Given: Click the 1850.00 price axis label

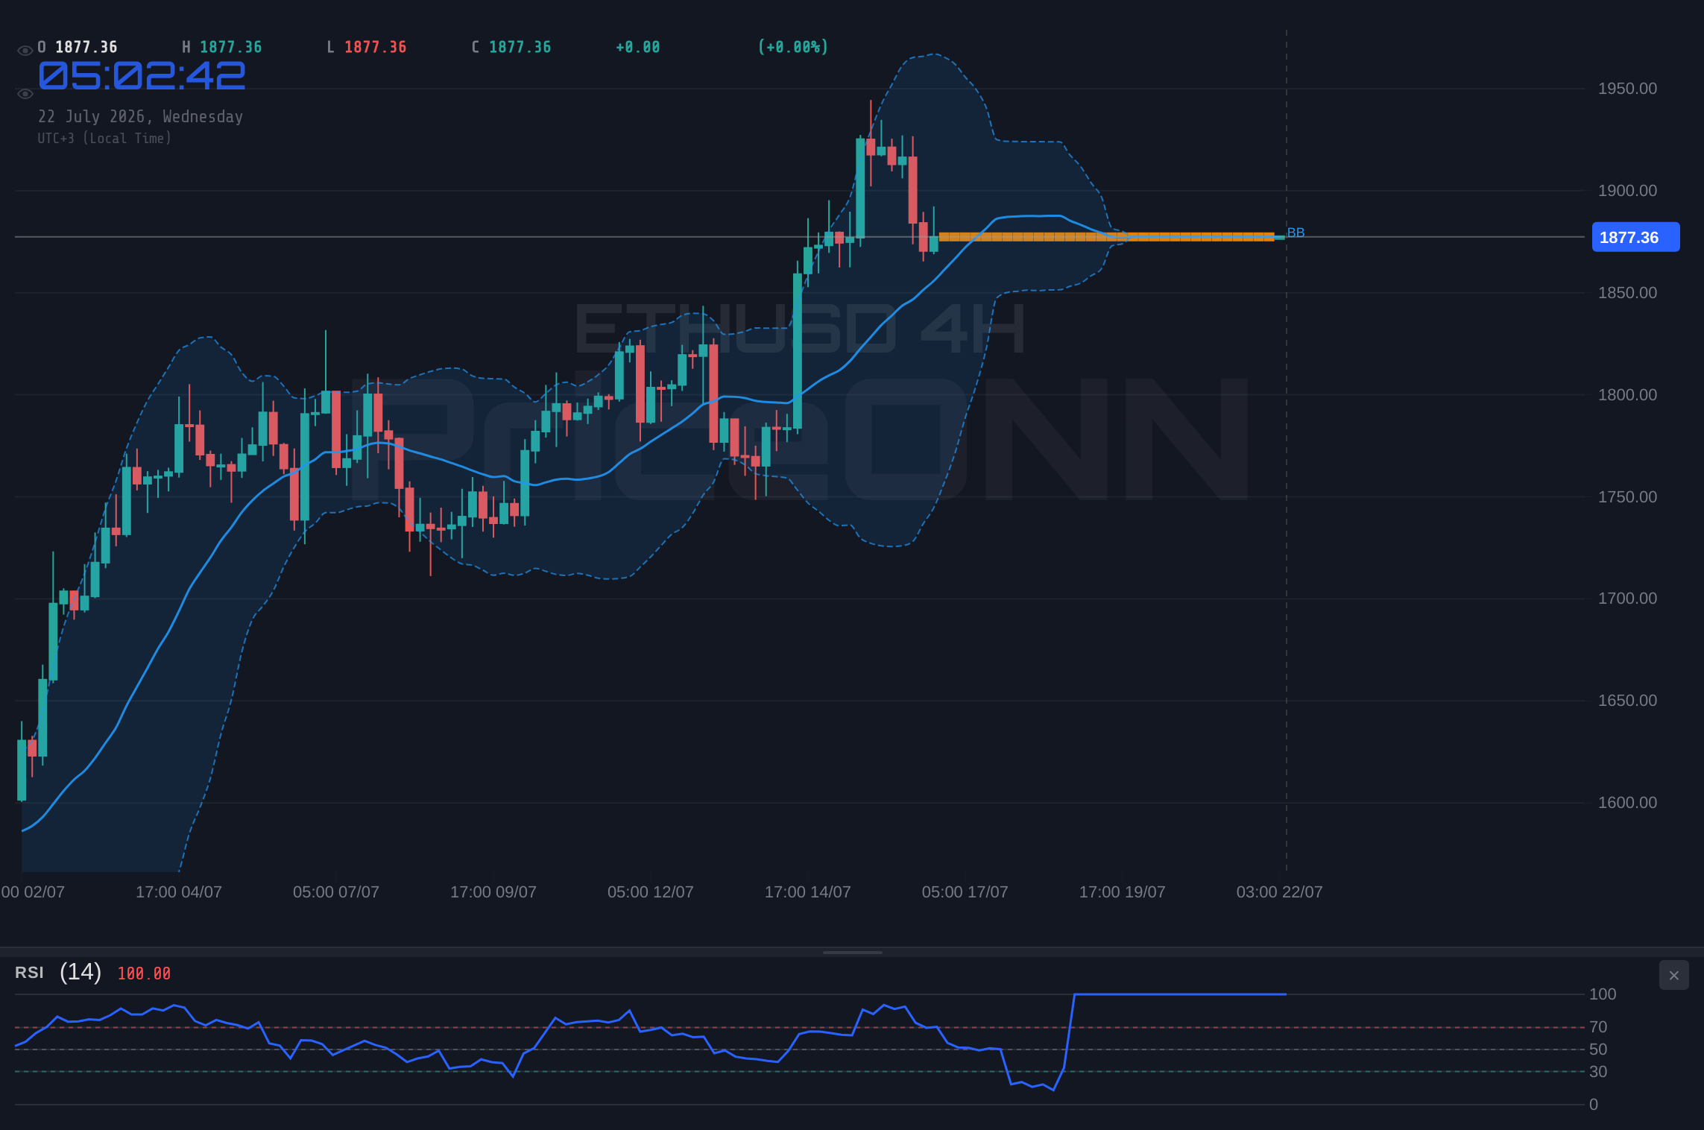Looking at the screenshot, I should point(1627,293).
